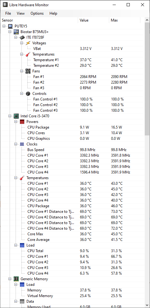This screenshot has height=308, width=150.
Task: Click the Max column header
Action: 125,20
